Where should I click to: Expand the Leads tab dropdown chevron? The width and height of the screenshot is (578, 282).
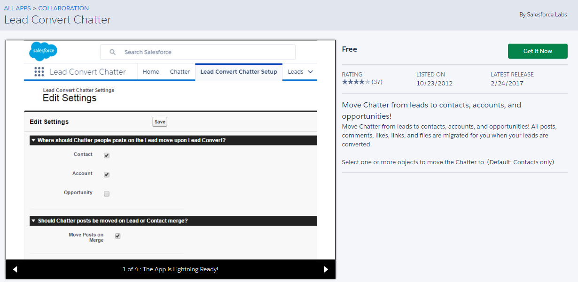point(310,72)
